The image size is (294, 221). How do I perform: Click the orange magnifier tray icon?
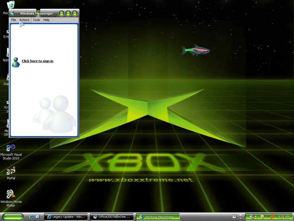273,217
